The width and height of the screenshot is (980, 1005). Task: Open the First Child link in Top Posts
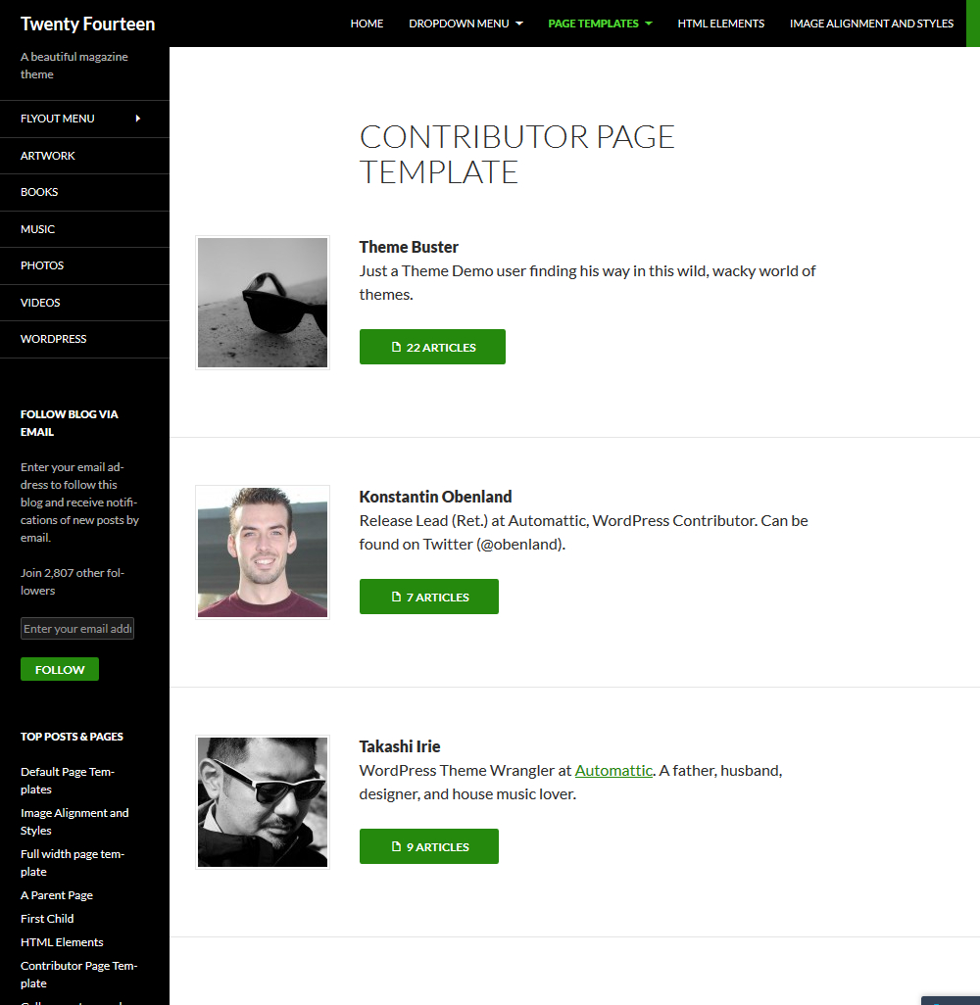(x=47, y=919)
